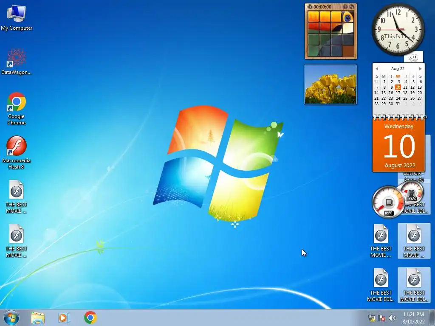Select date 5 in the calendar grid
Screen dimensions: 435x326
pyautogui.click(x=413, y=81)
